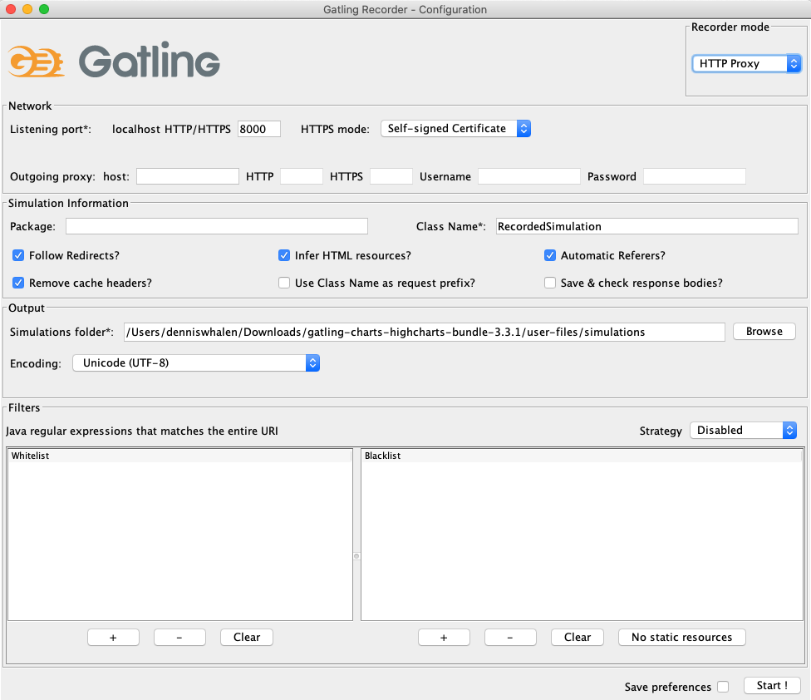This screenshot has width=811, height=700.
Task: Open the filter Strategy dropdown
Action: click(x=743, y=431)
